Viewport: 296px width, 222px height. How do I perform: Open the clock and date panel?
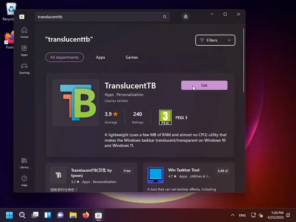pos(275,215)
